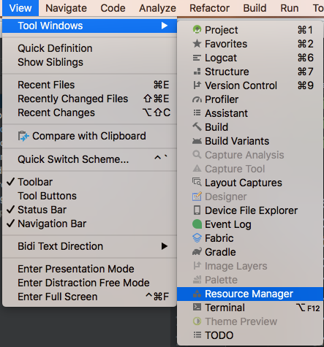324x347 pixels.
Task: Select Recent Changes entry
Action: (89, 113)
